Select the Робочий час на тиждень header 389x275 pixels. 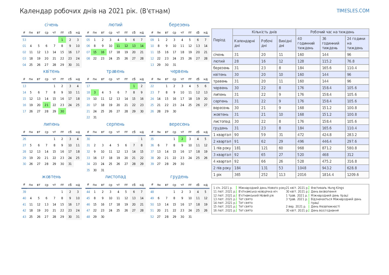(x=332, y=32)
